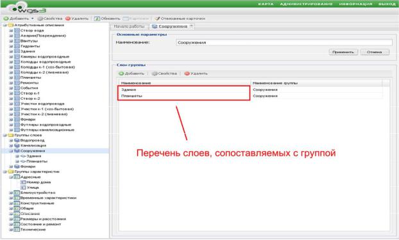
Task: Click the icon beside Общие
Action: pyautogui.click(x=17, y=209)
